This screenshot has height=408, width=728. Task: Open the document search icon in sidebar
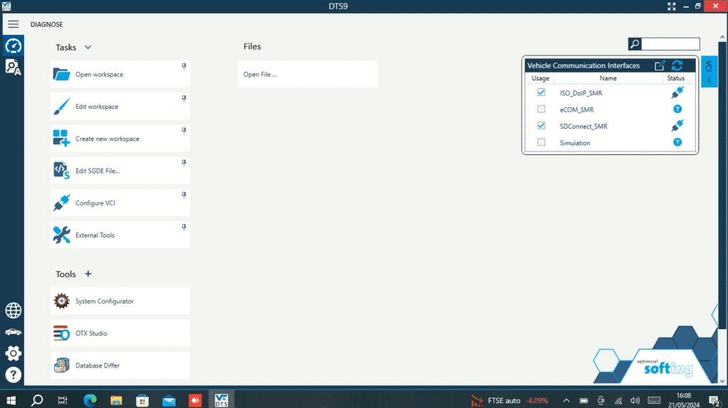[x=13, y=68]
